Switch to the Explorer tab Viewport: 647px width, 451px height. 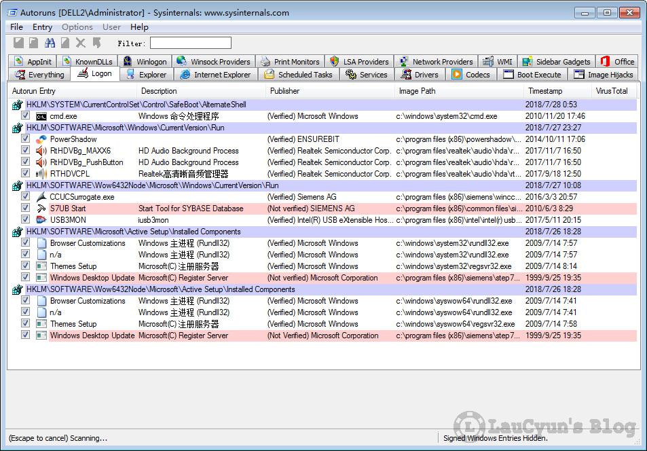point(146,75)
